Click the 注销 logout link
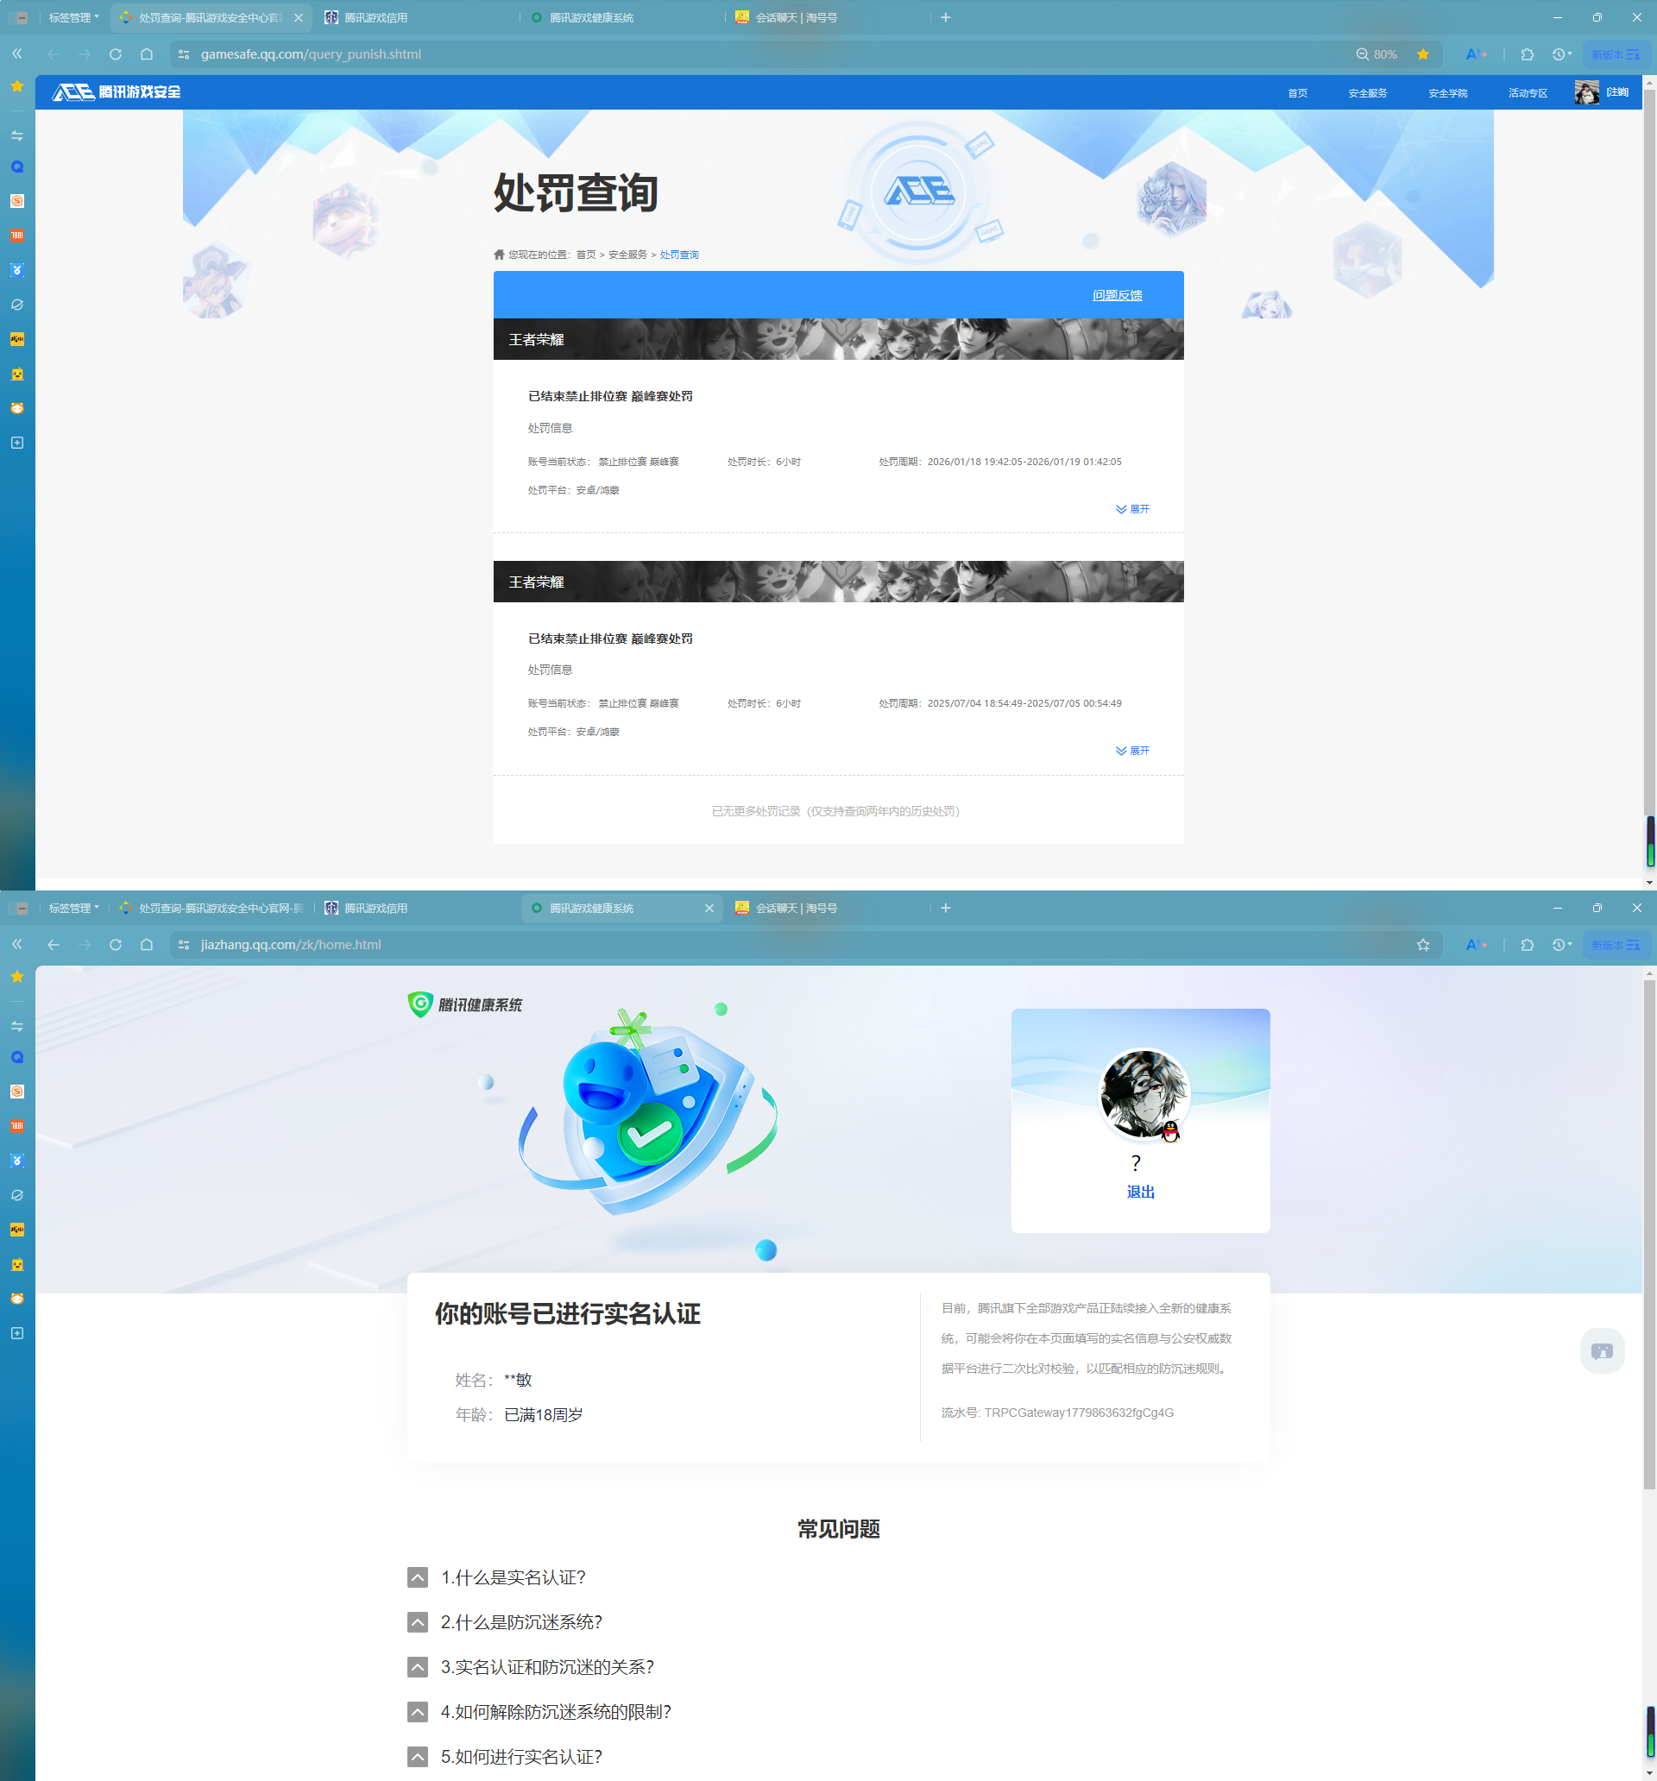 coord(1617,92)
